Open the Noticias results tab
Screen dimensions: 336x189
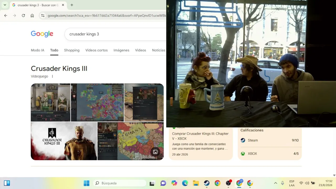point(159,50)
